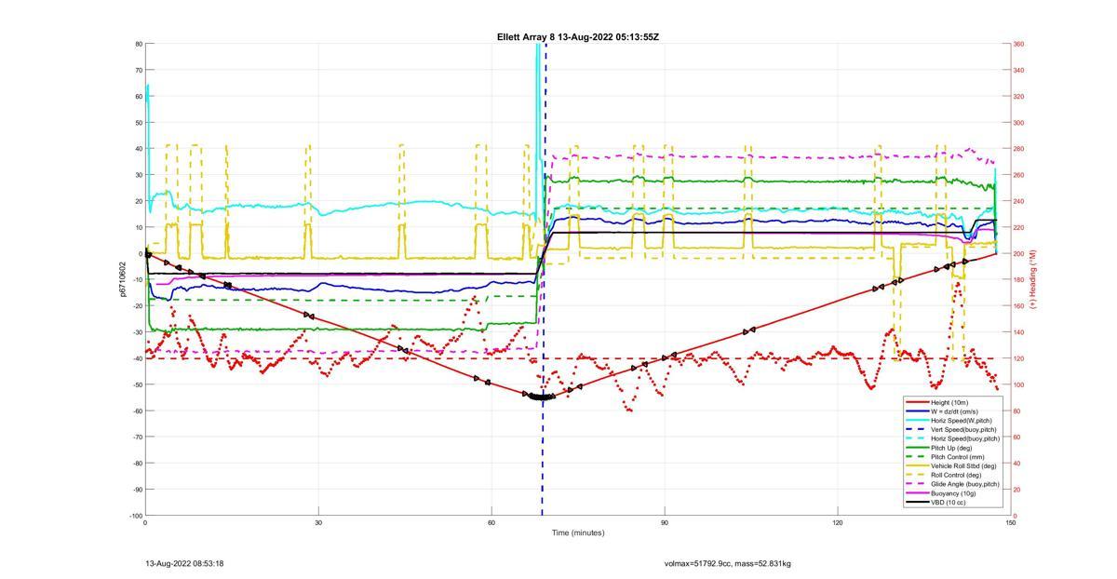Click the "(+) Heading (°M)" right axis label

1033,279
